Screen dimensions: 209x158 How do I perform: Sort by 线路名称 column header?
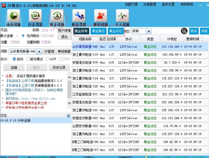point(85,39)
